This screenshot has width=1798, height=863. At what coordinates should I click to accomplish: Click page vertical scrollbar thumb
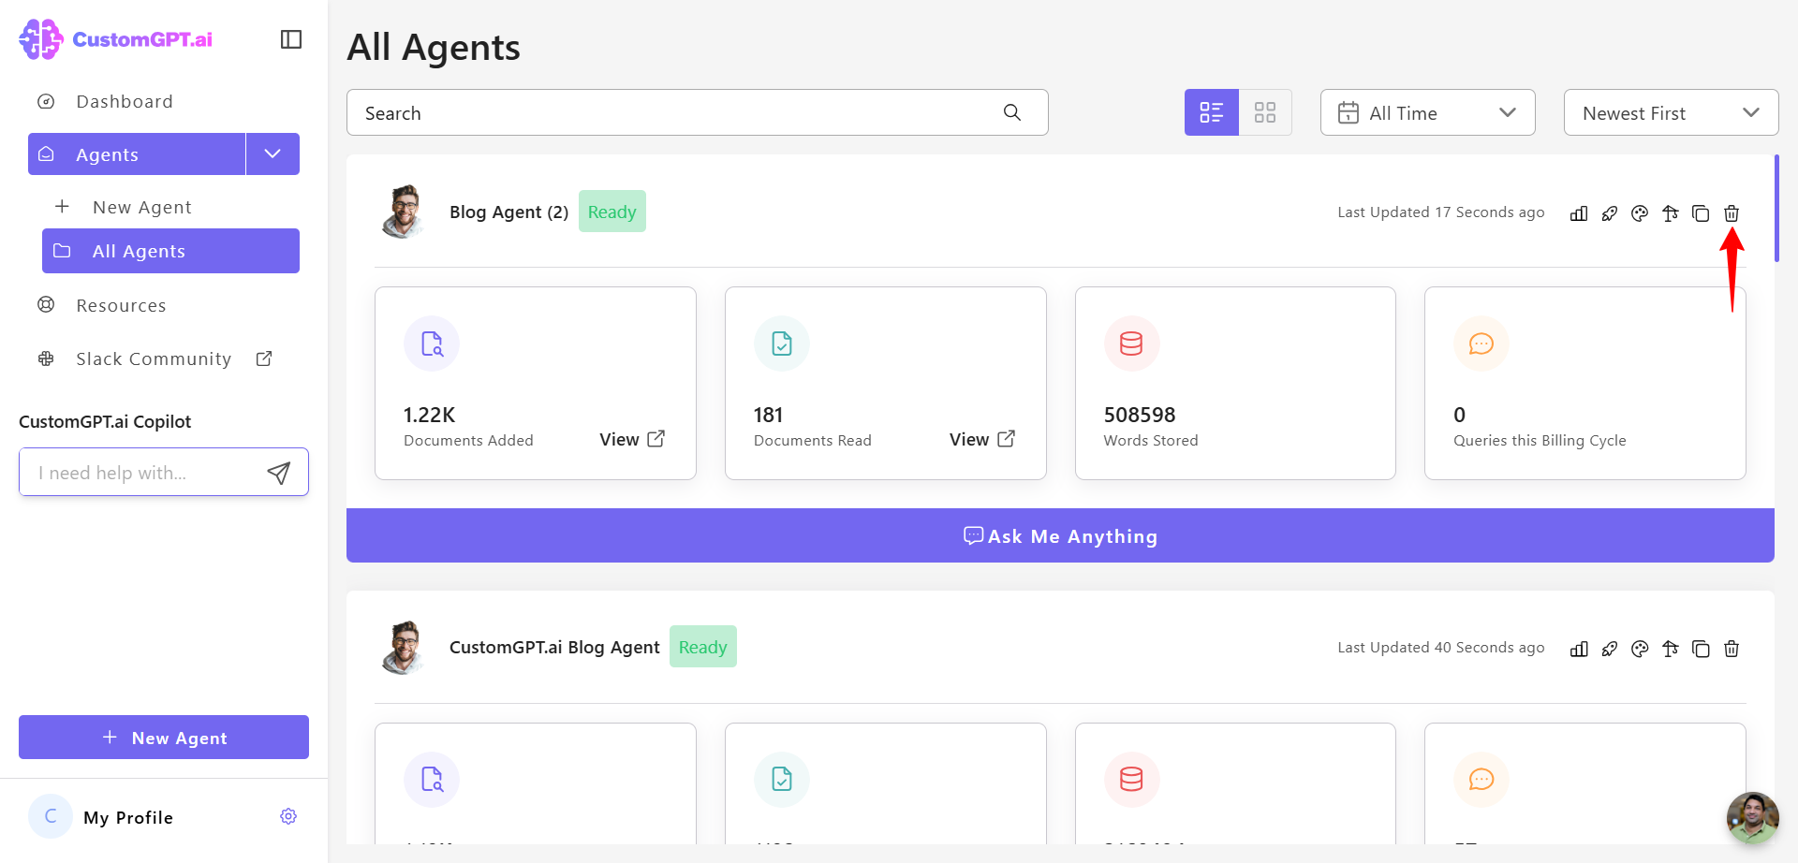coord(1776,208)
